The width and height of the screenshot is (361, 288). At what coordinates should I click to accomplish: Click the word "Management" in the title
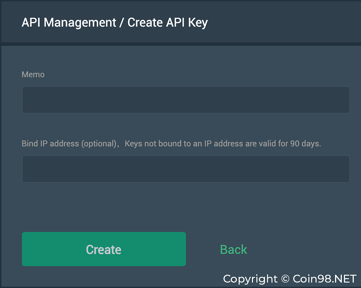(x=80, y=22)
